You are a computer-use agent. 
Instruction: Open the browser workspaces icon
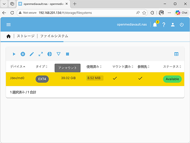click(12, 4)
